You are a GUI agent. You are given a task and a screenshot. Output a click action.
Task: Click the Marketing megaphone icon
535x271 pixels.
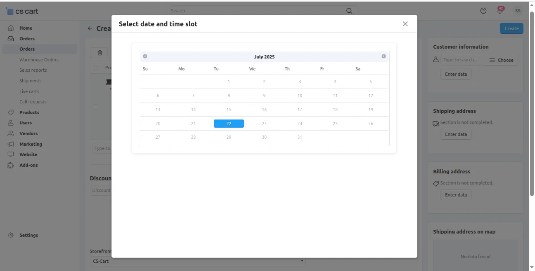pyautogui.click(x=11, y=144)
